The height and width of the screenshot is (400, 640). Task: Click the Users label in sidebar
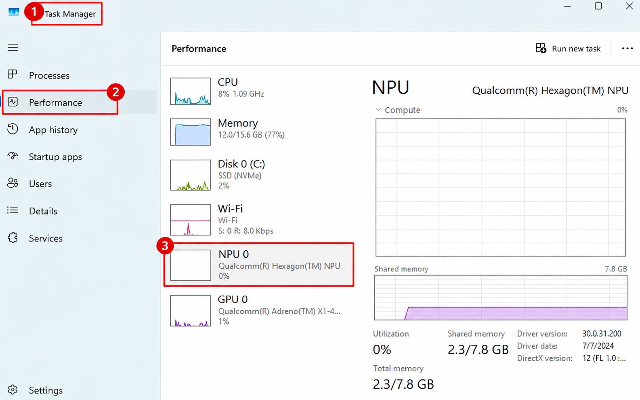40,184
